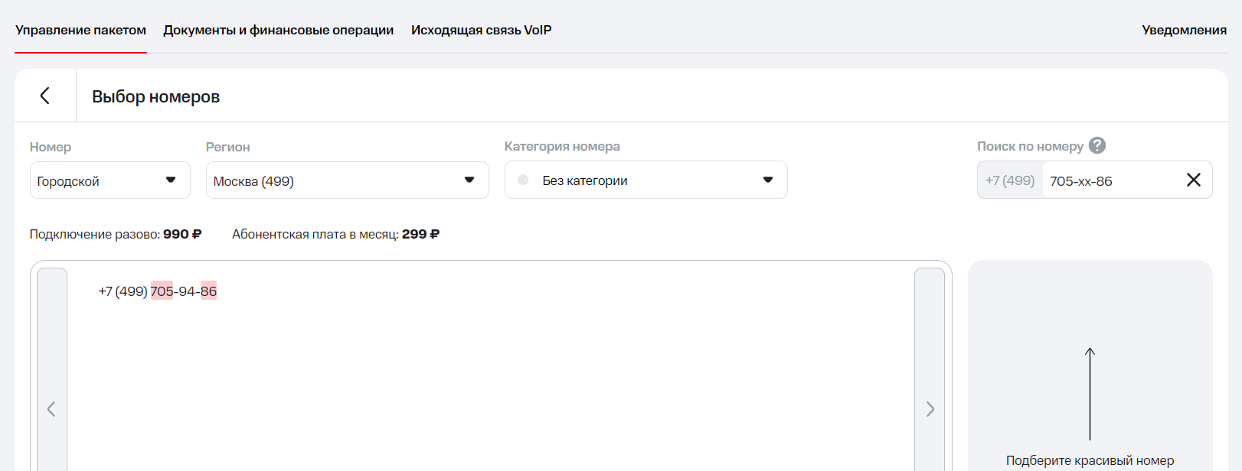Switch to Управление пакетом tab
1242x471 pixels.
tap(80, 30)
